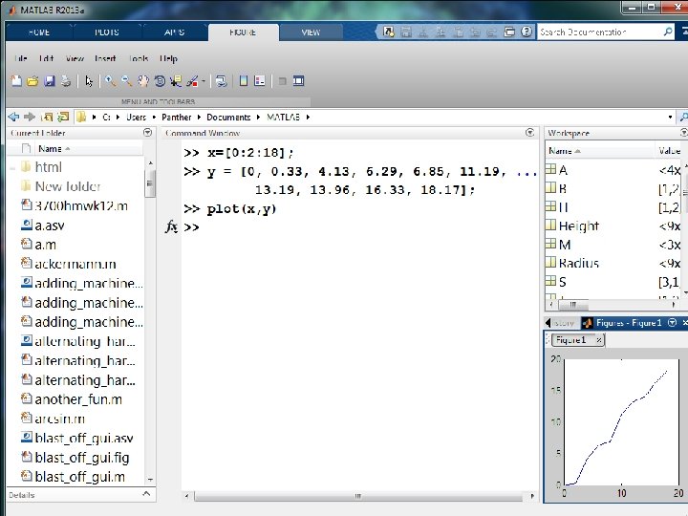The width and height of the screenshot is (688, 516).
Task: Switch to the VIEW ribbon tab
Action: coord(311,32)
